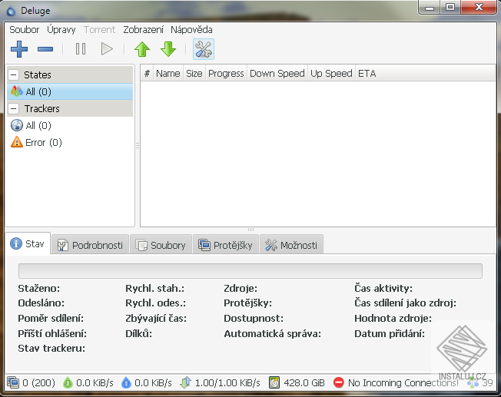Click the Poměr sdílení: label
The width and height of the screenshot is (501, 397).
(x=51, y=318)
